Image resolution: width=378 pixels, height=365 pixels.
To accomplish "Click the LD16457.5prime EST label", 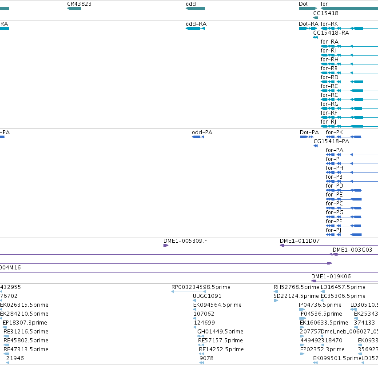I will [x=343, y=287].
